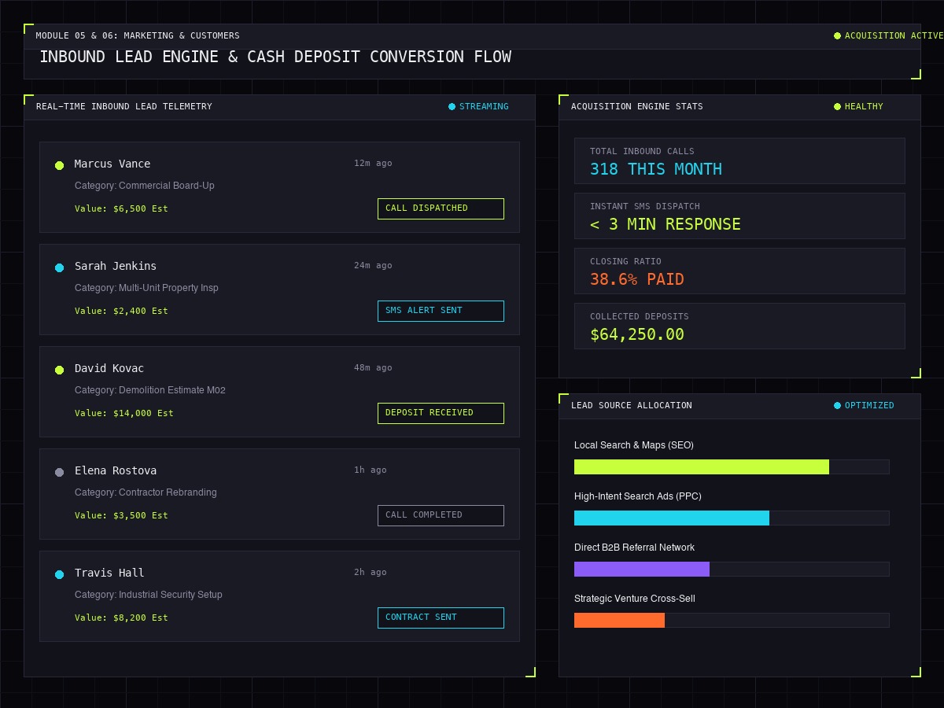Click the status dot next to David Kovac
The height and width of the screenshot is (708, 944).
click(x=59, y=370)
